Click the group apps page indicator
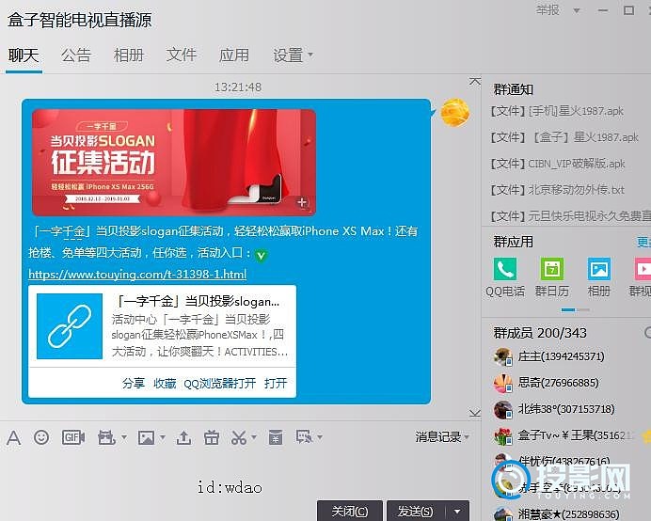 575,309
